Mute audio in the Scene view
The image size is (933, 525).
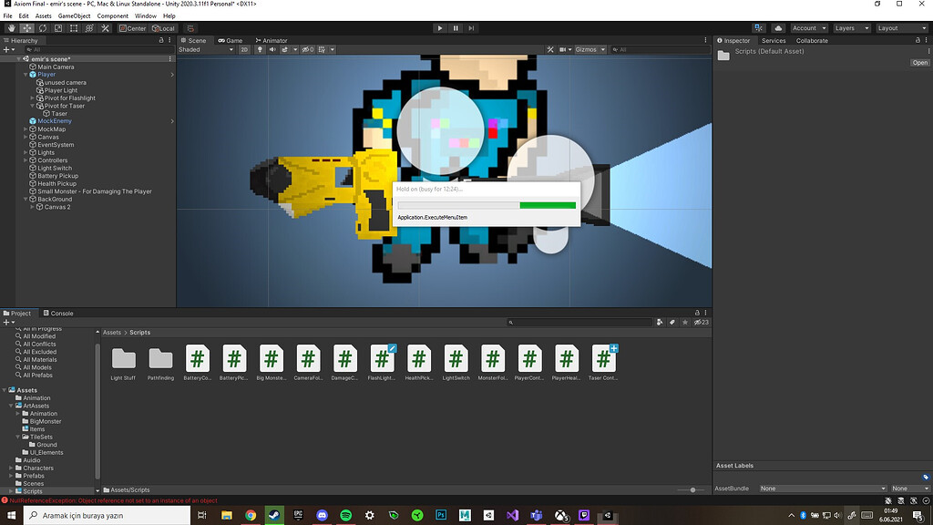coord(272,49)
